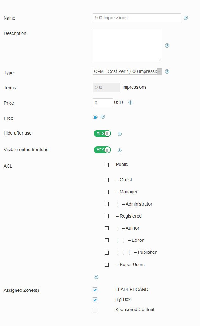Click the help icon next to Price USD
This screenshot has width=200, height=326.
point(130,103)
